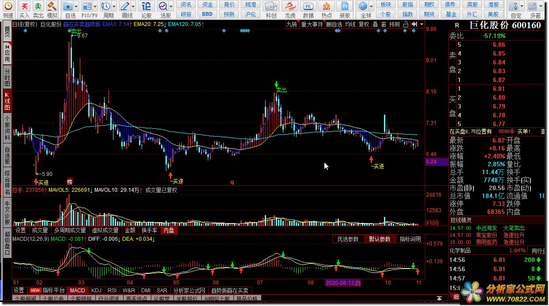Image resolution: width=549 pixels, height=306 pixels.
Task: Toggle 叠 overlay option in chart toolbar
Action: click(x=375, y=24)
